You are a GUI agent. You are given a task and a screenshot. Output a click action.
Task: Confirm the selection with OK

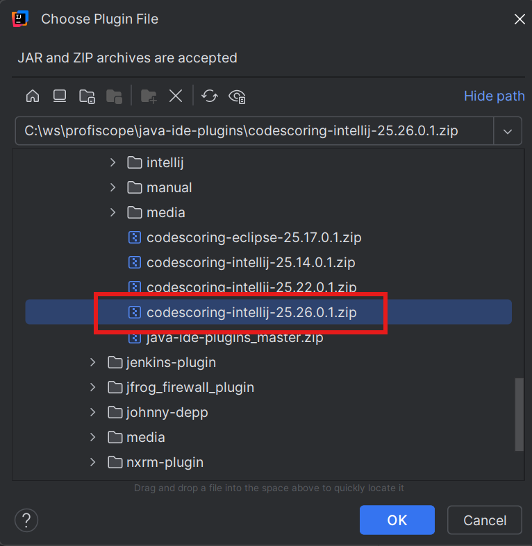[397, 520]
